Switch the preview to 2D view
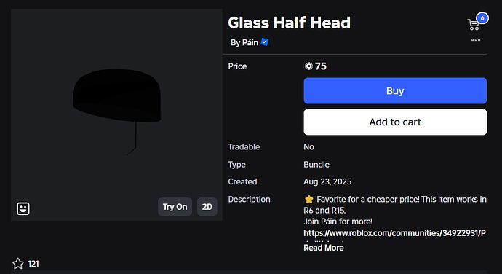Image resolution: width=502 pixels, height=274 pixels. pos(207,207)
